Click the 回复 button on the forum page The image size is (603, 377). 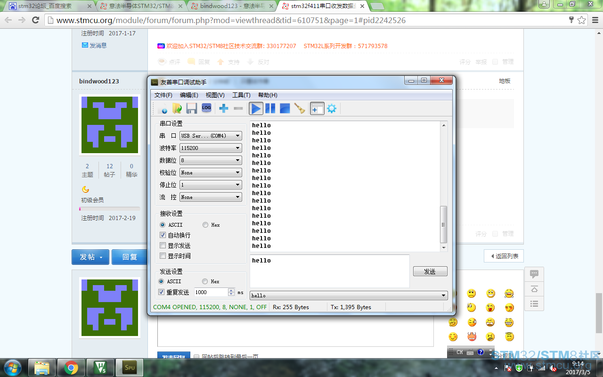click(130, 257)
